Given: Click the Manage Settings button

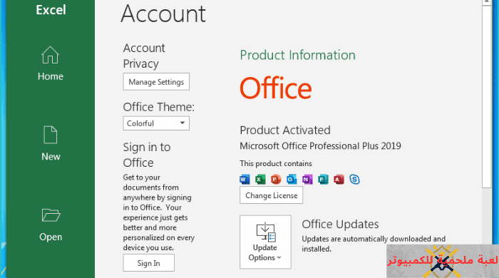Looking at the screenshot, I should point(156,82).
